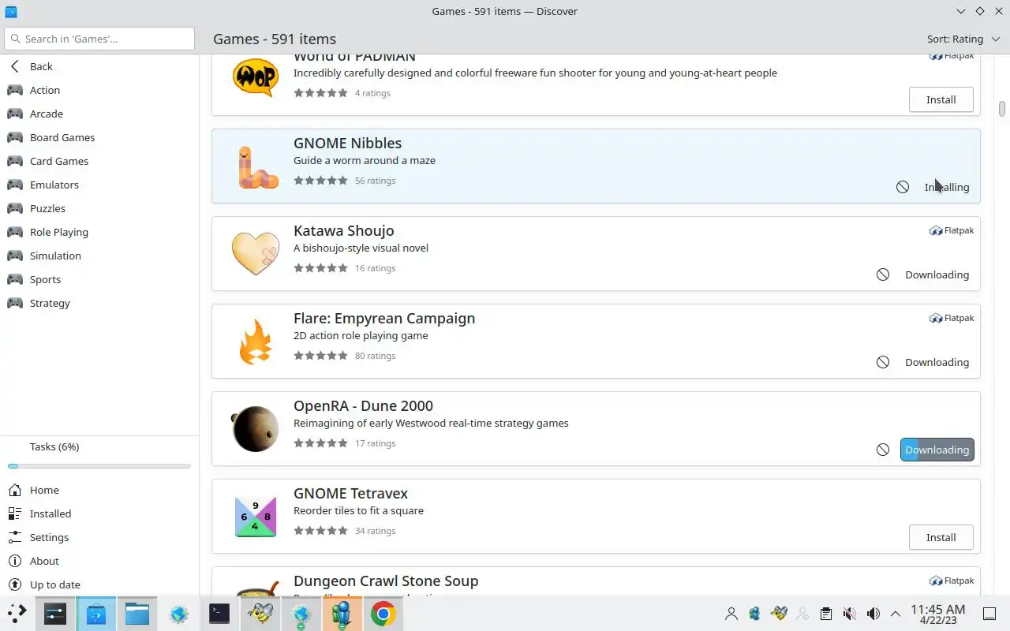Open the Arcade games category
Viewport: 1010px width, 631px height.
pyautogui.click(x=99, y=114)
